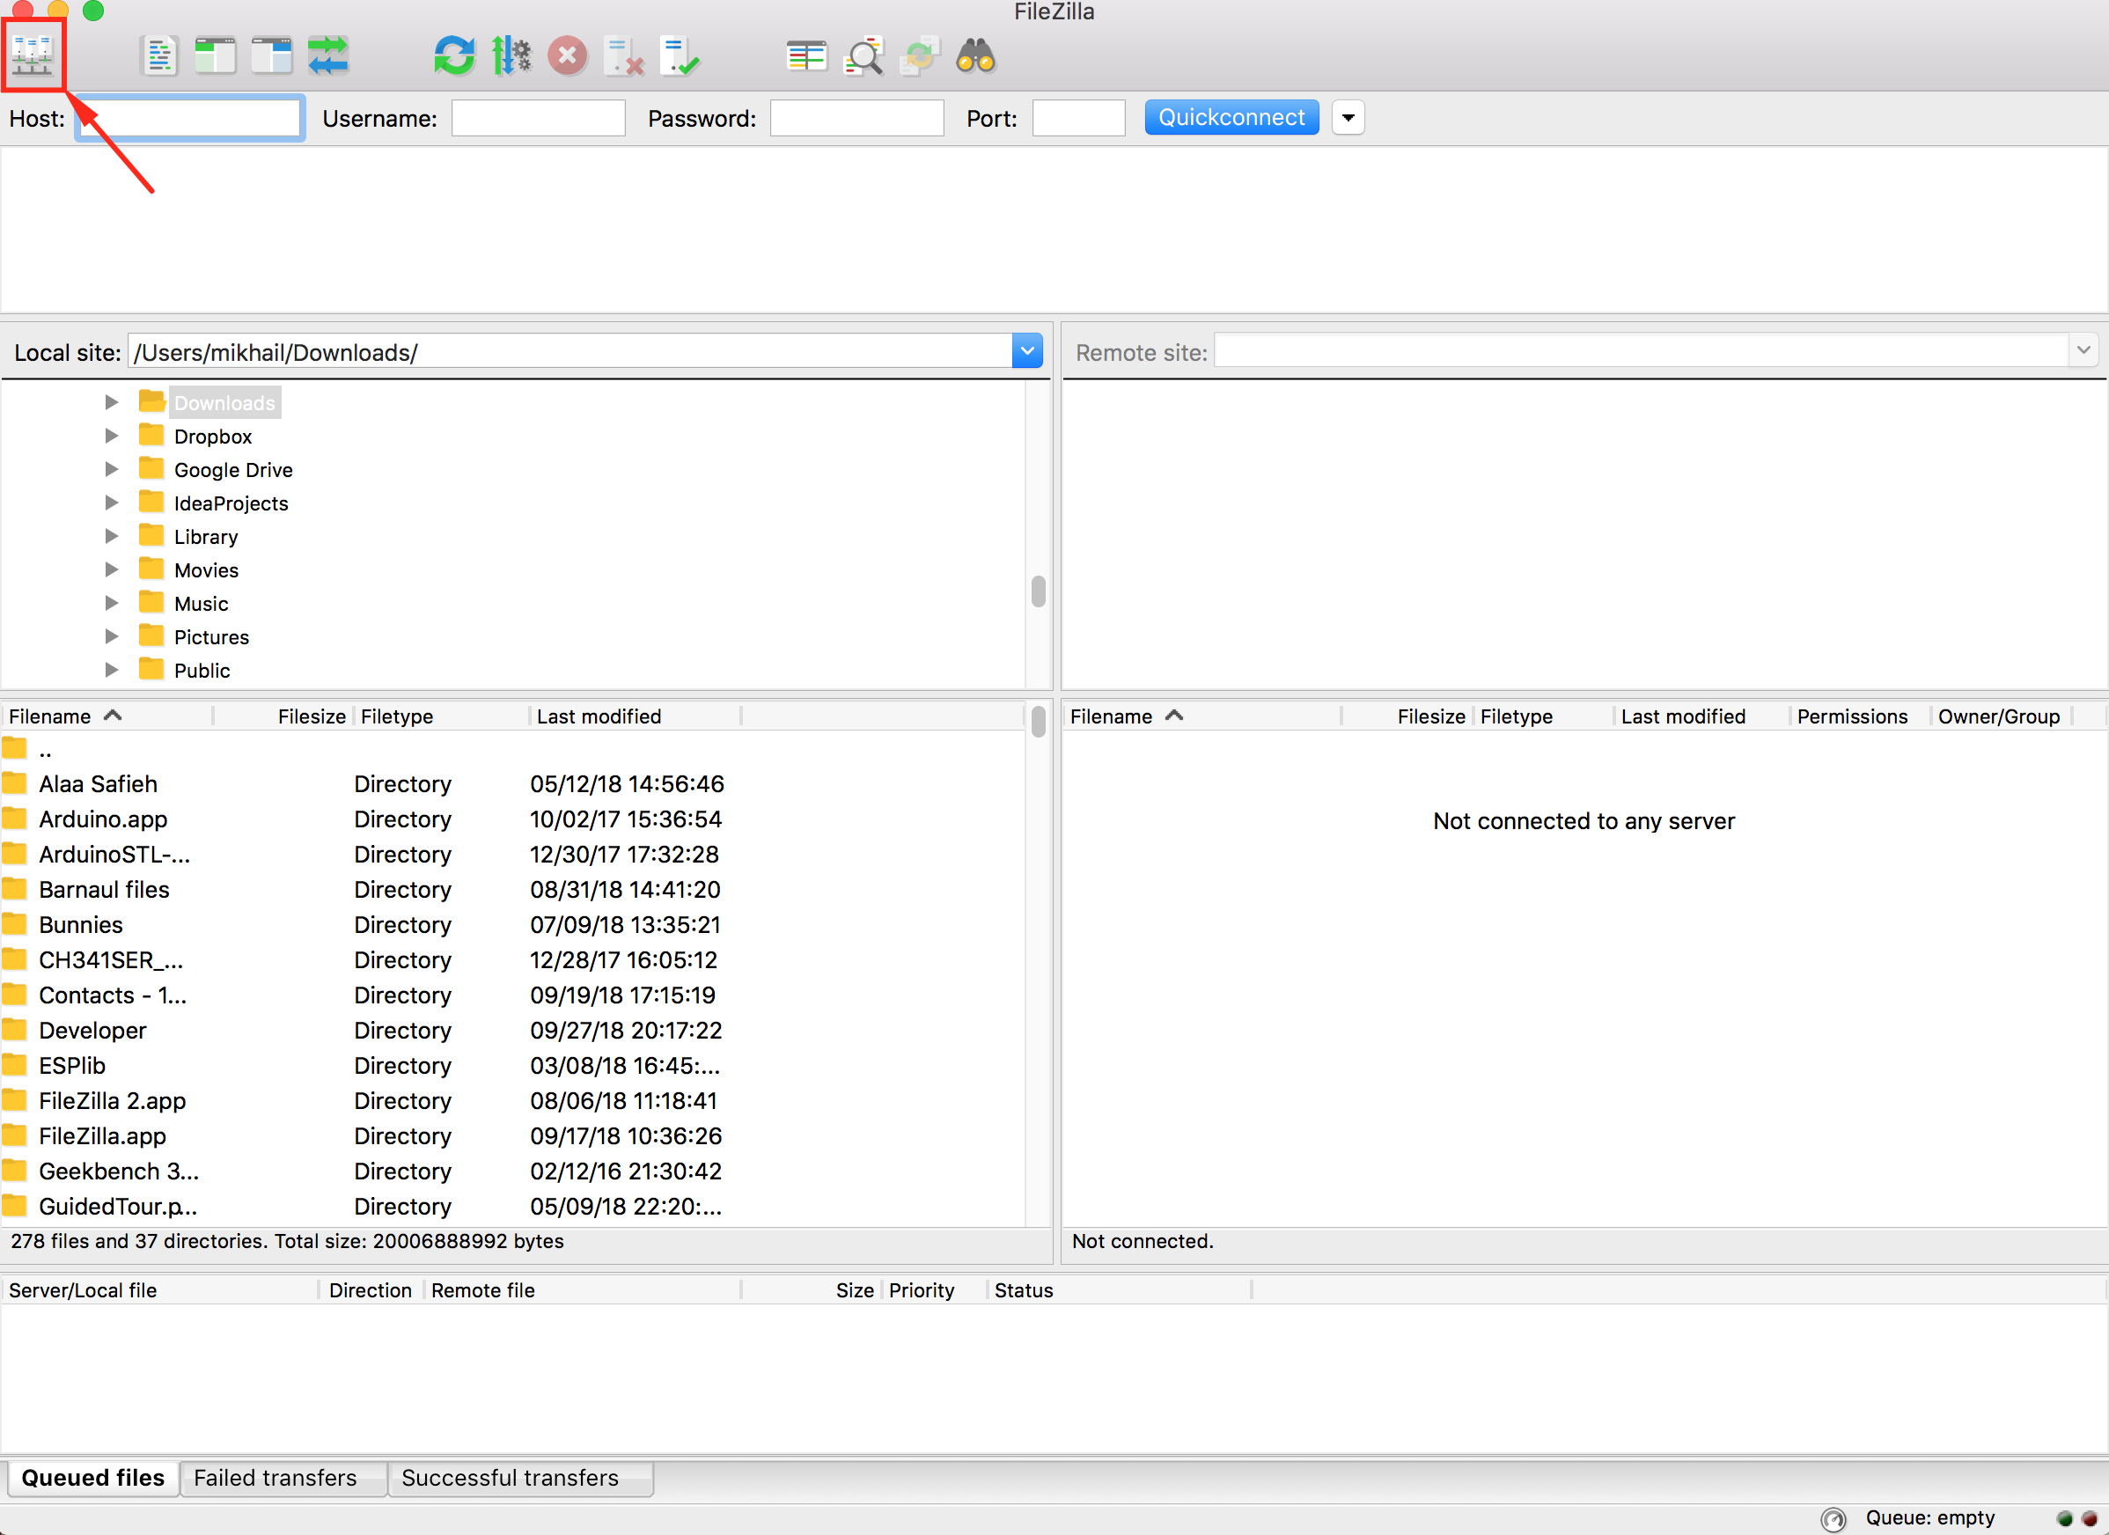Toggle remote directory tree display icon
This screenshot has width=2109, height=1535.
point(271,55)
